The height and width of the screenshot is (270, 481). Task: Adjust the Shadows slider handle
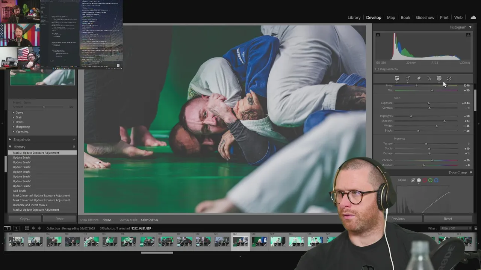[445, 121]
